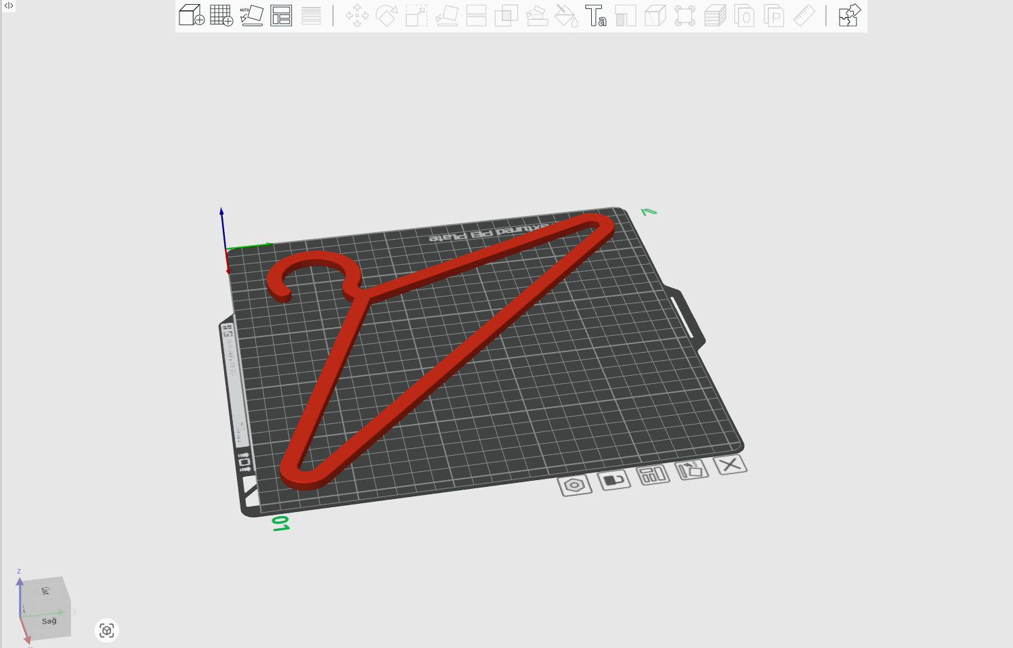Image resolution: width=1013 pixels, height=648 pixels.
Task: Select the wavy layered fuzzy skin tool
Action: (x=715, y=16)
